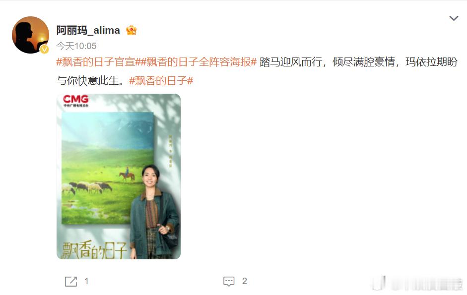Open 阿丽玛_alima's profile avatar
Viewport: 467px width, 295px height.
pos(30,35)
